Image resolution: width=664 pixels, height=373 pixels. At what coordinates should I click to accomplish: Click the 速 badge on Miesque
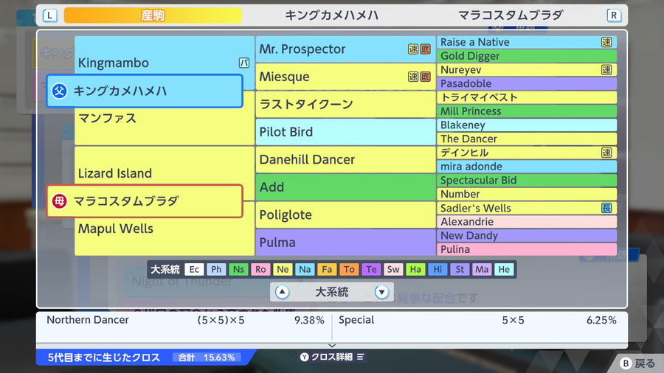click(x=413, y=77)
